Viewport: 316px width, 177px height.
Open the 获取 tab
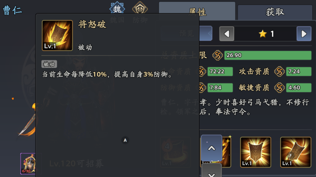coord(275,12)
